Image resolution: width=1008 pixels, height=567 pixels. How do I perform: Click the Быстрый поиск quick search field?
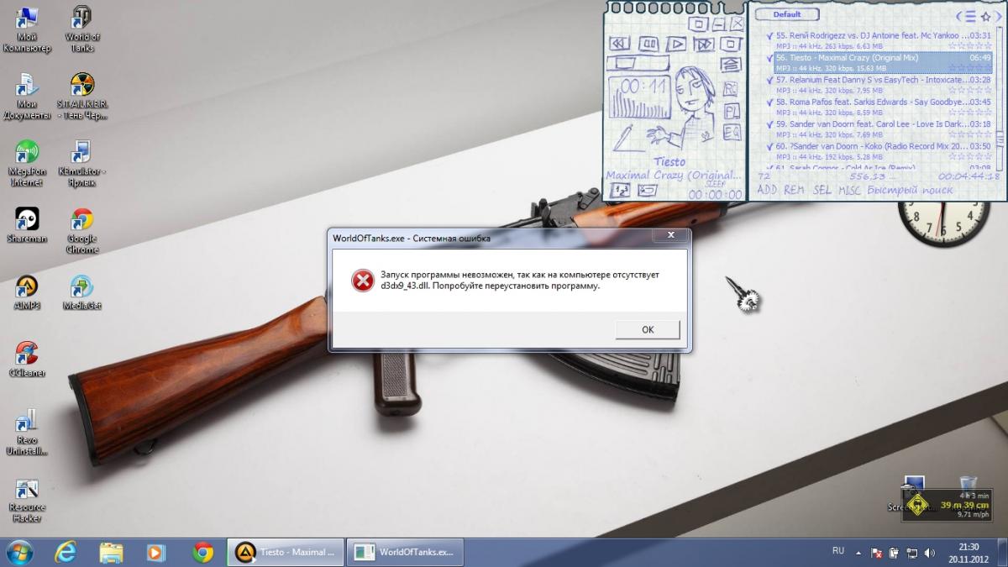point(911,191)
